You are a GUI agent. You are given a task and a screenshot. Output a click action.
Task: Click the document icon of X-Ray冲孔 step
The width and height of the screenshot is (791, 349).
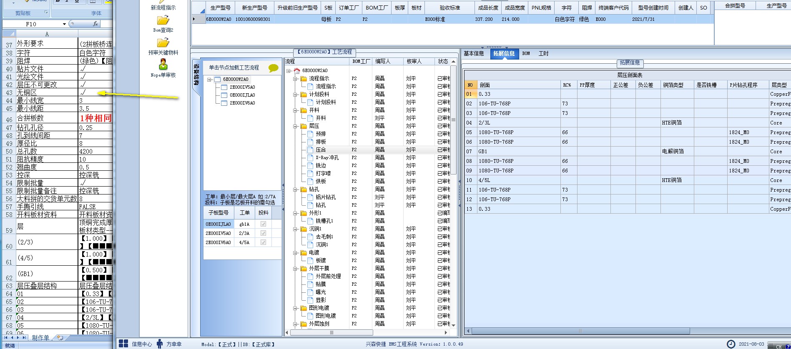[x=310, y=158]
